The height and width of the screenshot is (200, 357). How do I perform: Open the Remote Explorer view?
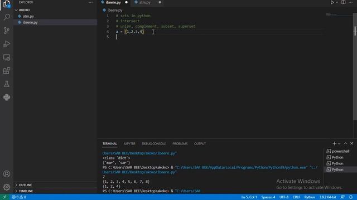(x=7, y=57)
